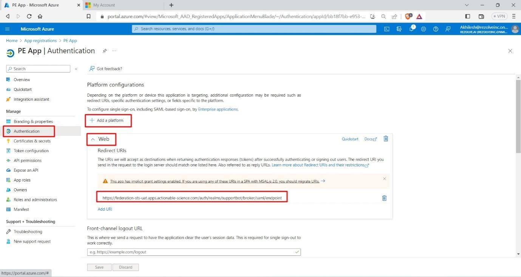Delete the redirect URI using its trash icon

pyautogui.click(x=384, y=198)
